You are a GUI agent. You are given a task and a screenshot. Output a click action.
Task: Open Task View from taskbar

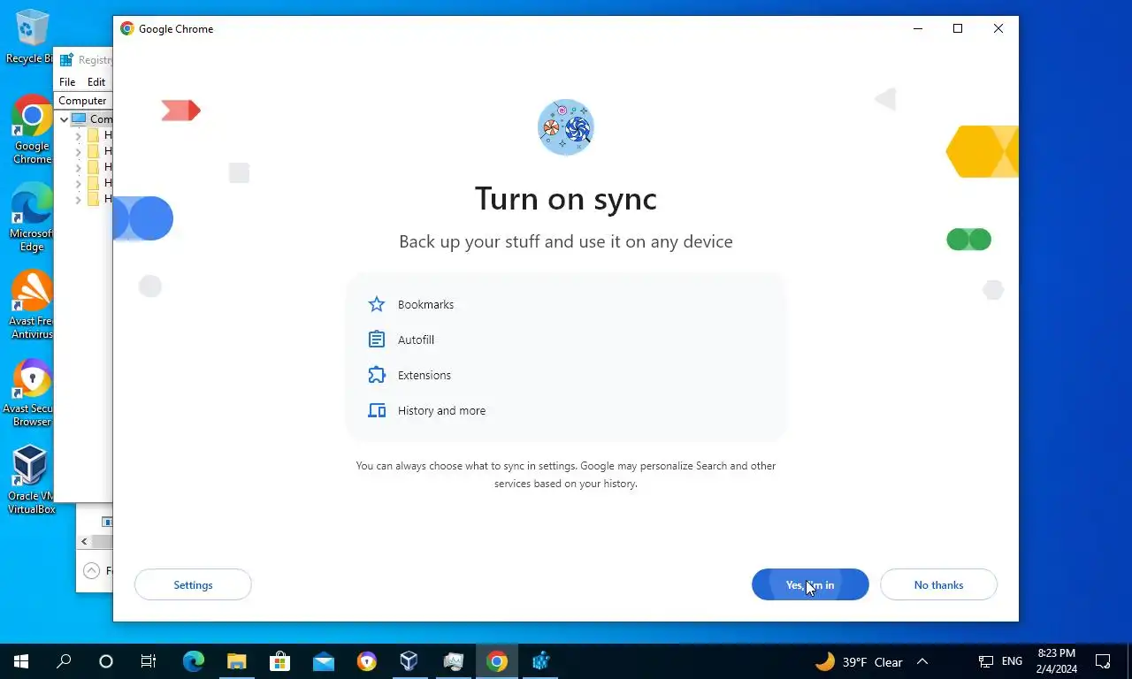tap(149, 661)
